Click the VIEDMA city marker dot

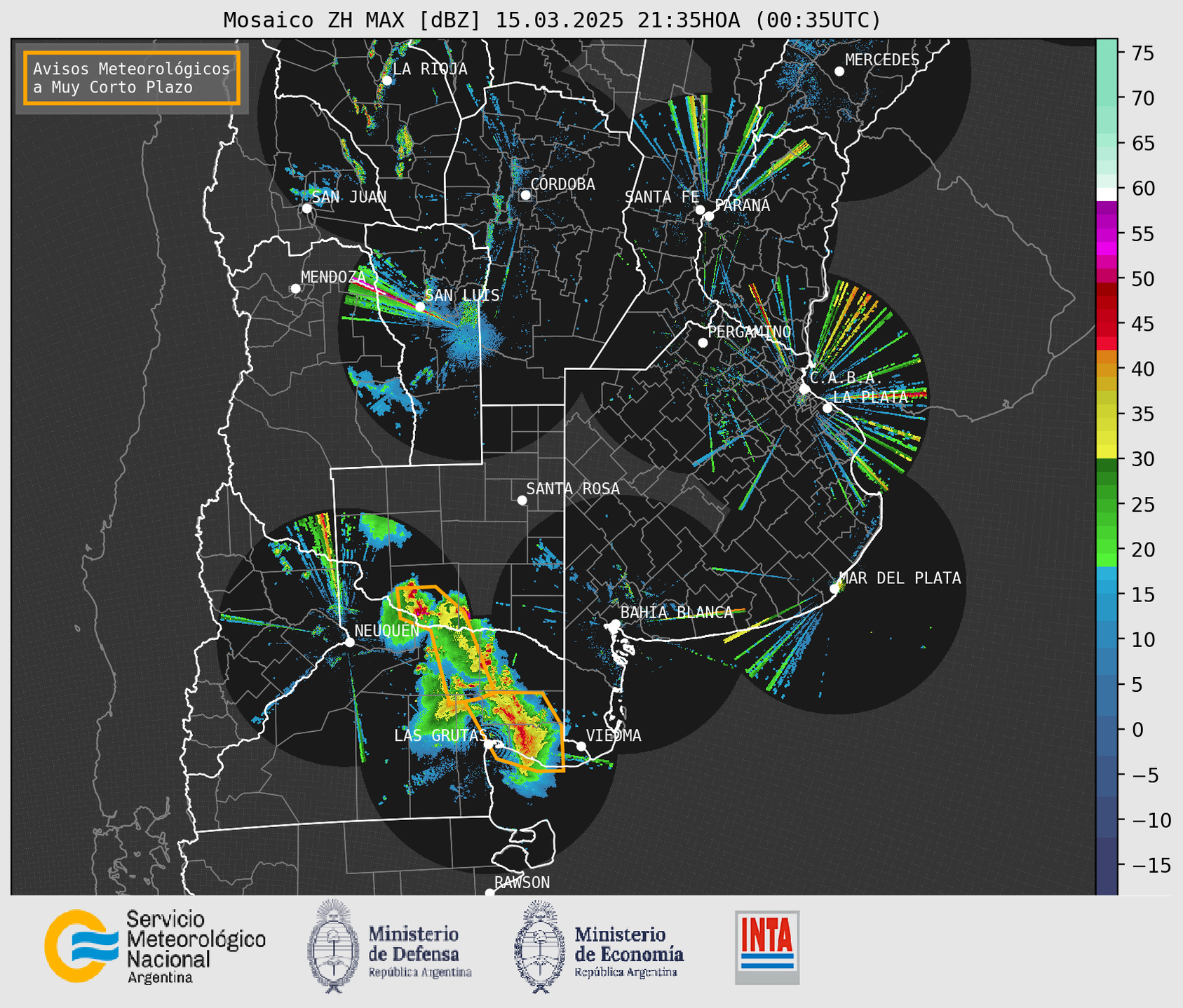(x=581, y=746)
